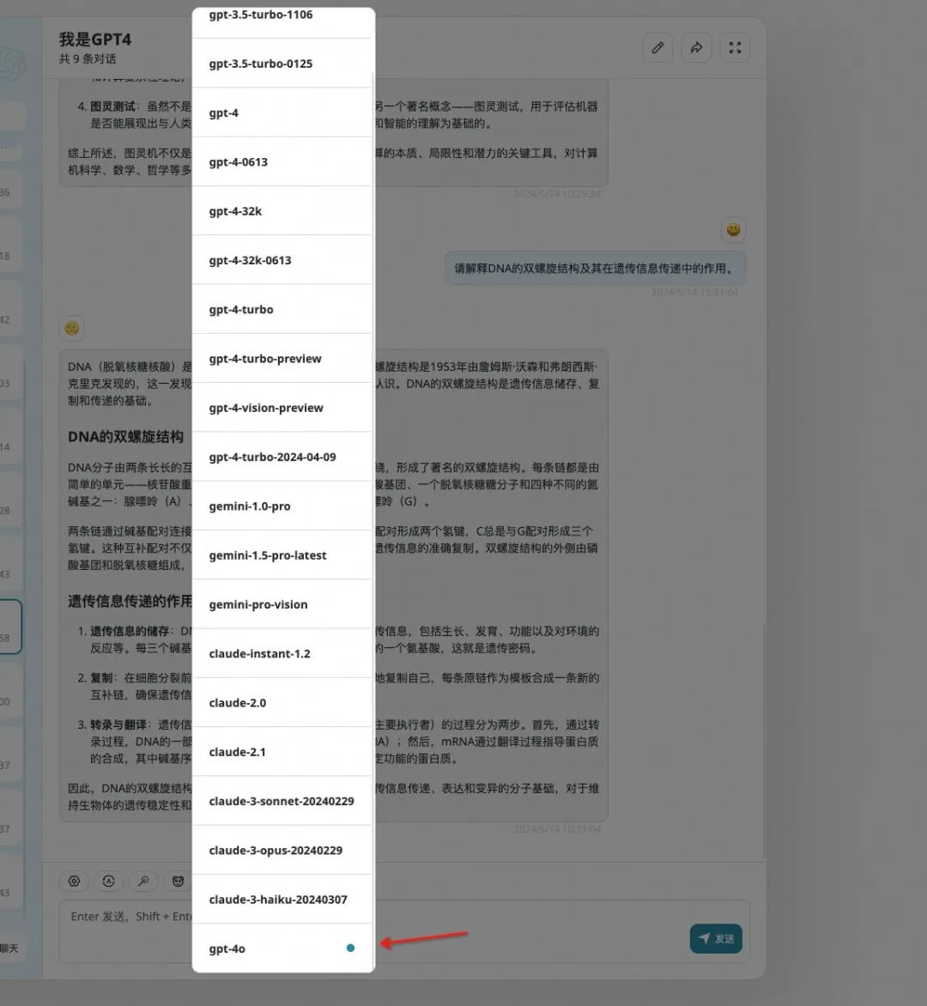
Task: Click the emoji face icon above the message box
Action: [177, 881]
